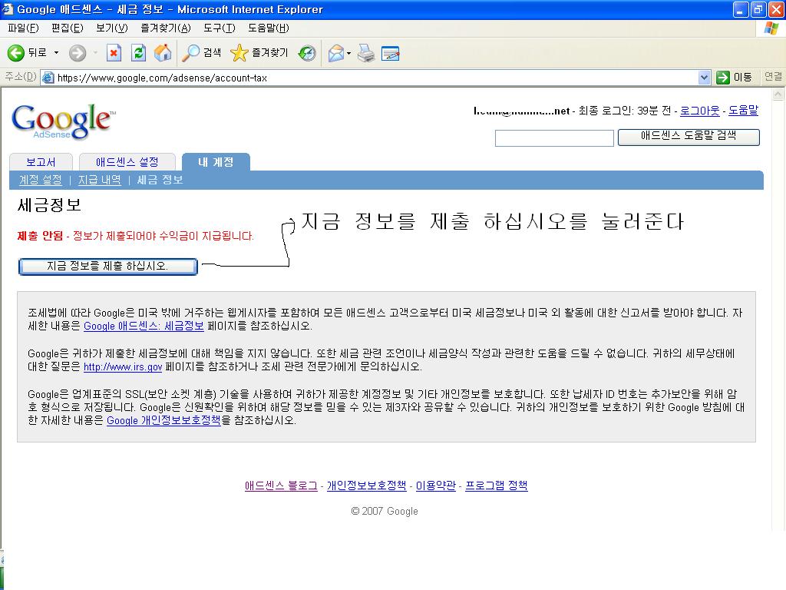Click the 이동 Go button
Screen dimensions: 786x590
coord(735,78)
